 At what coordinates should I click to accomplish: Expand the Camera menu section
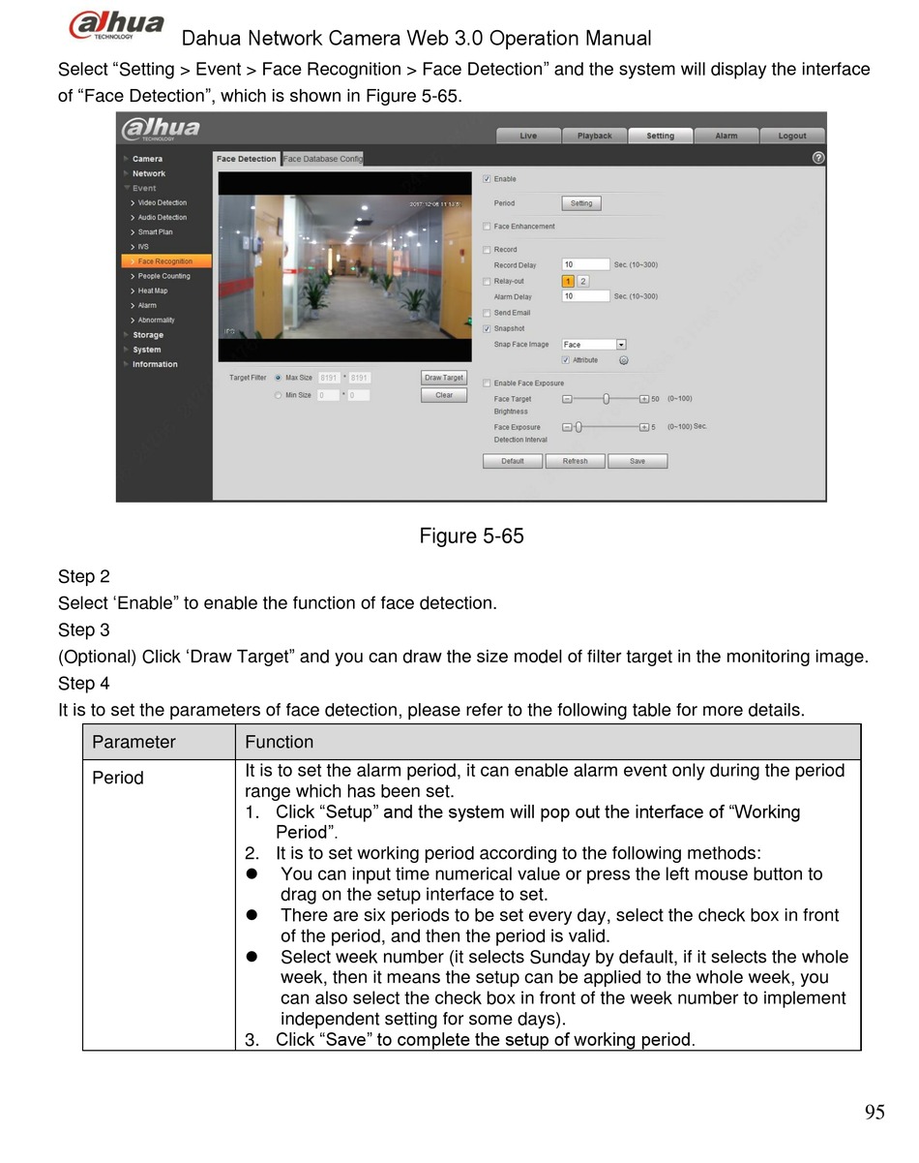[x=147, y=159]
